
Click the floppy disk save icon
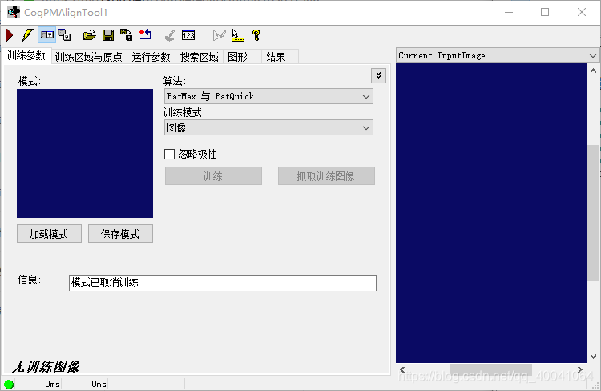click(108, 35)
